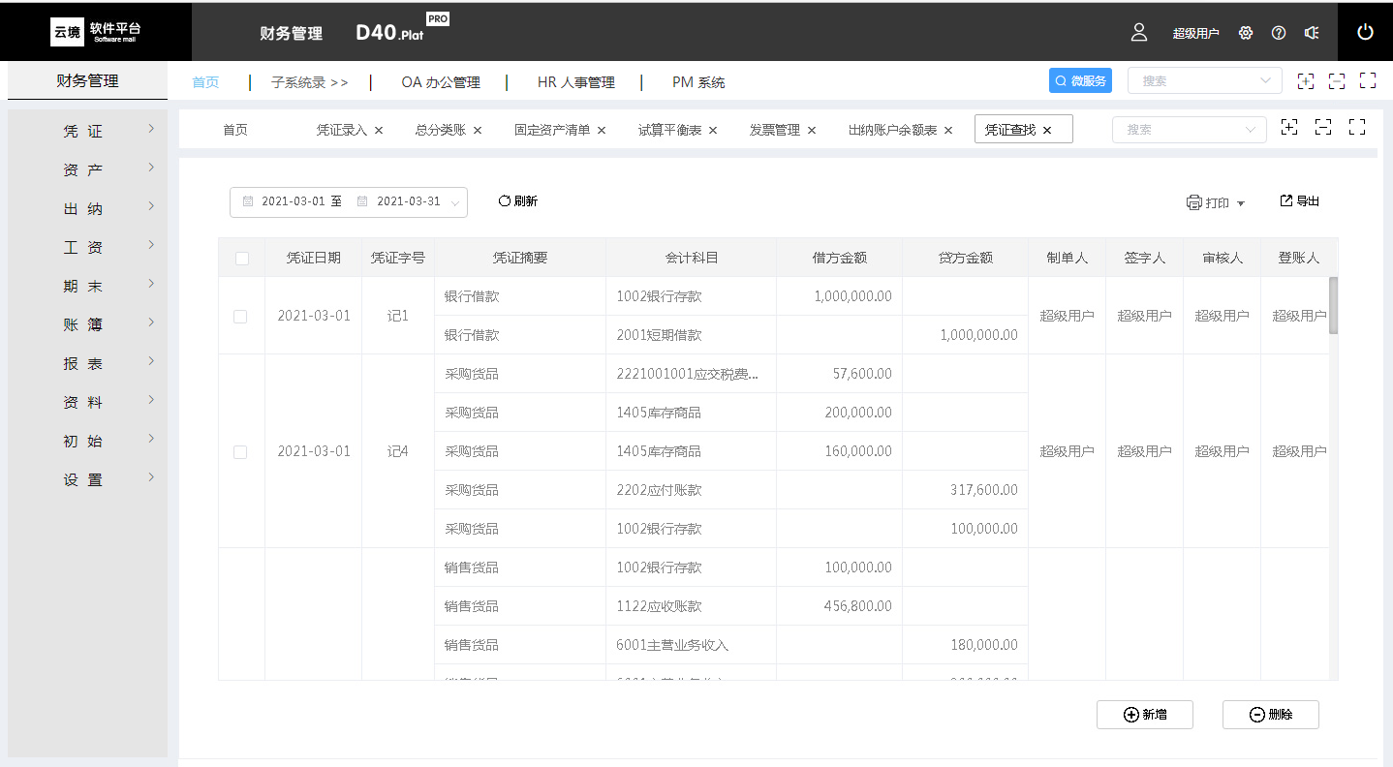
Task: Click the help question mark icon
Action: [1279, 33]
